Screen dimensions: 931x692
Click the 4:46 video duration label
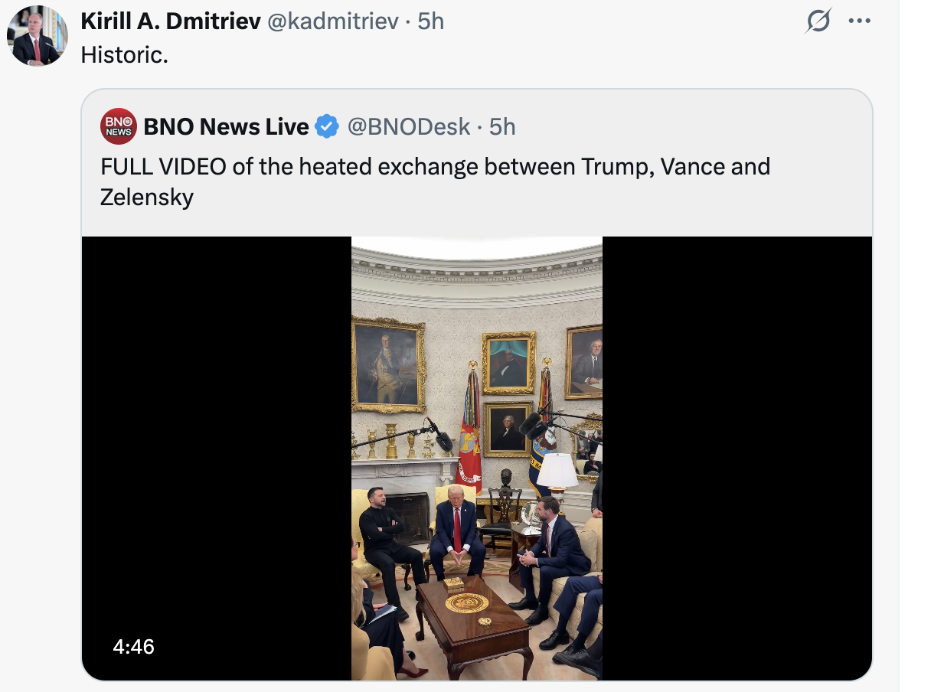coord(133,647)
